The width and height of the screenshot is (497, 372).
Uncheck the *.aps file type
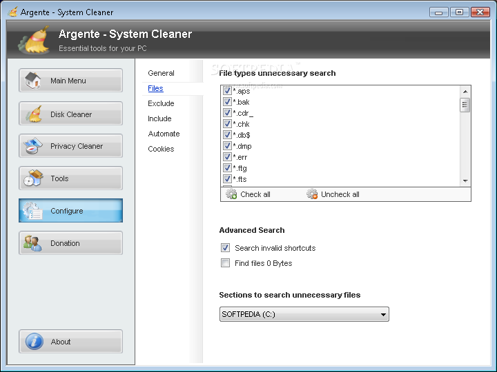(227, 91)
